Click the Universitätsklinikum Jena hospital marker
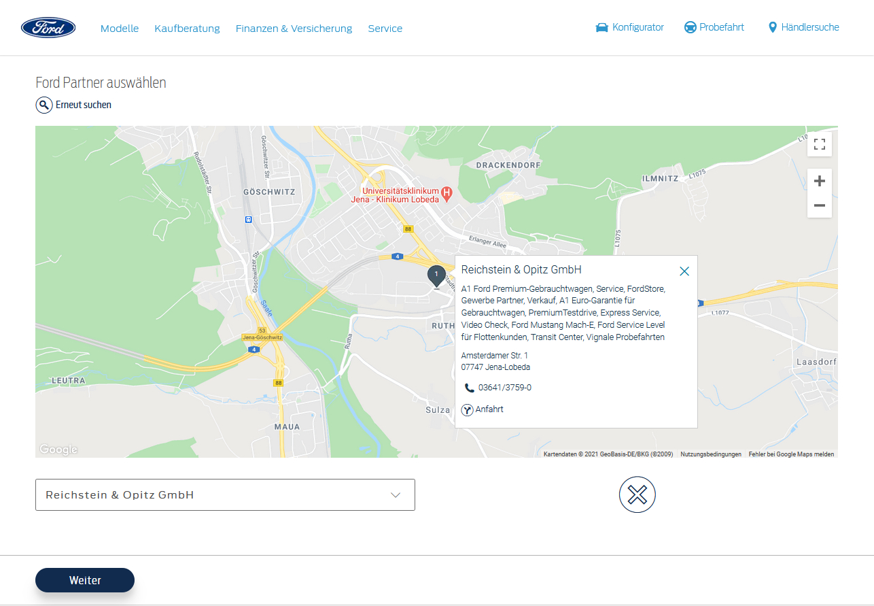Screen dimensions: 874x606 point(447,194)
